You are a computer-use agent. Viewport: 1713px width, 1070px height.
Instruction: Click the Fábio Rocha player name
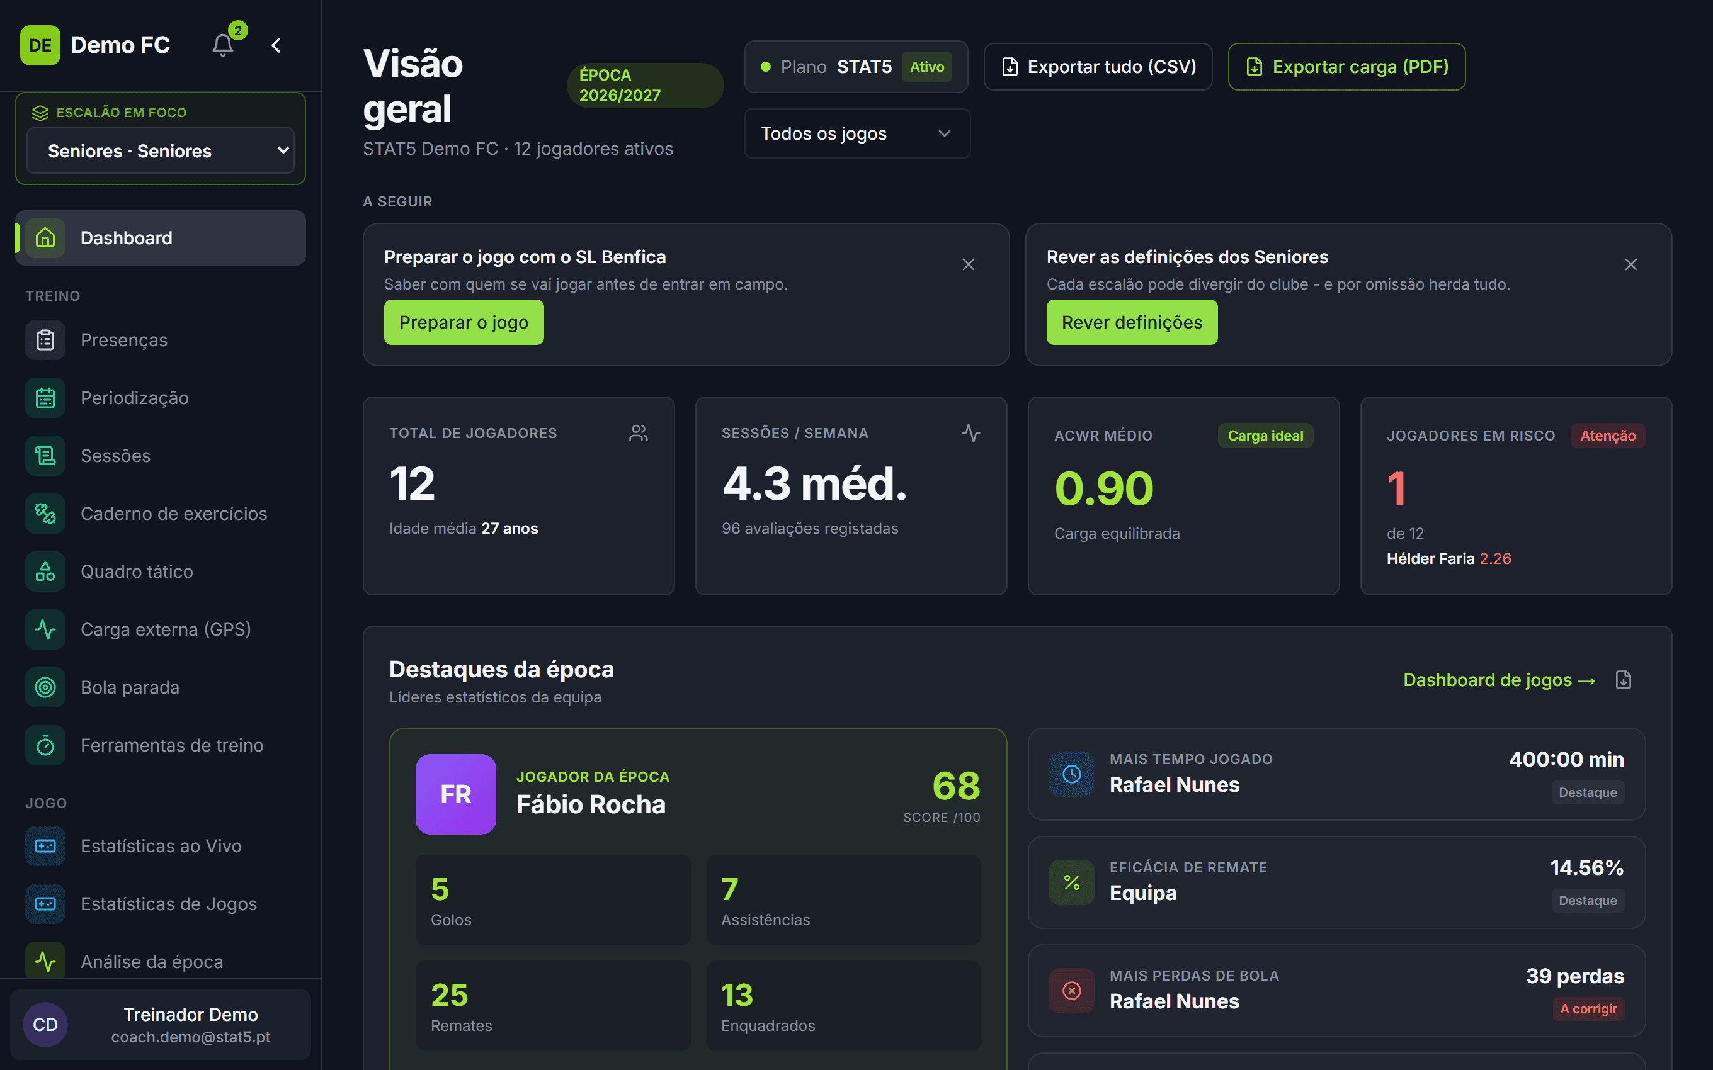(x=591, y=804)
